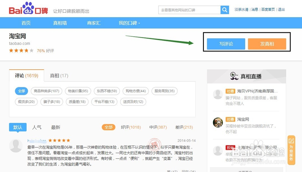Filter by tag 假货多(20)
The image size is (302, 172).
point(26,102)
